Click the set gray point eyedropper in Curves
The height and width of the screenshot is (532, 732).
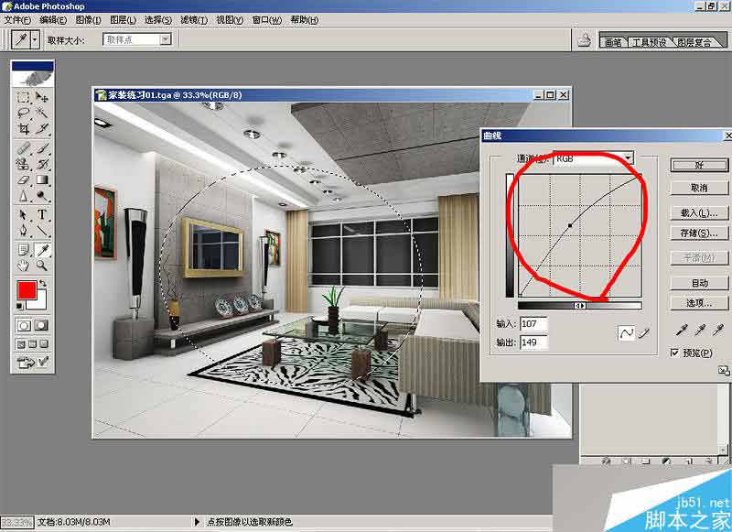[699, 331]
